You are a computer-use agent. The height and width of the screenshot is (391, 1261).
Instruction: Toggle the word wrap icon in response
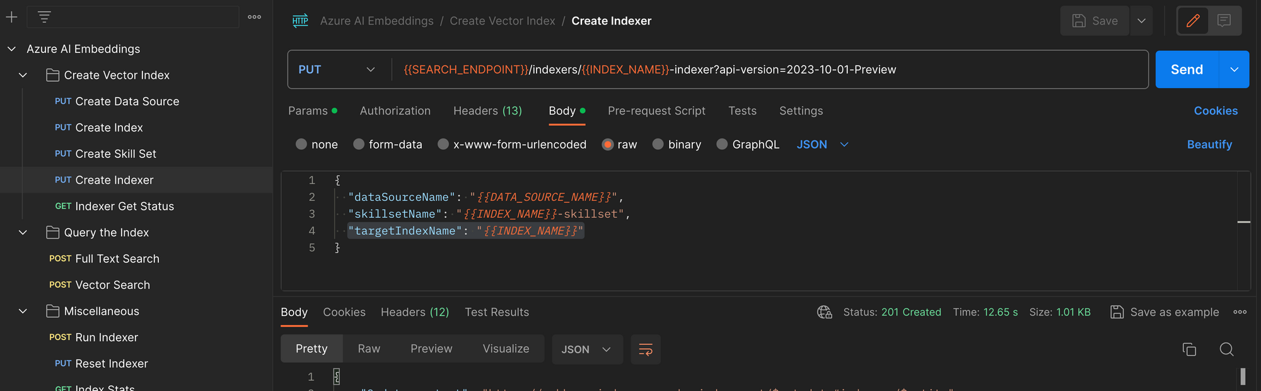(646, 349)
